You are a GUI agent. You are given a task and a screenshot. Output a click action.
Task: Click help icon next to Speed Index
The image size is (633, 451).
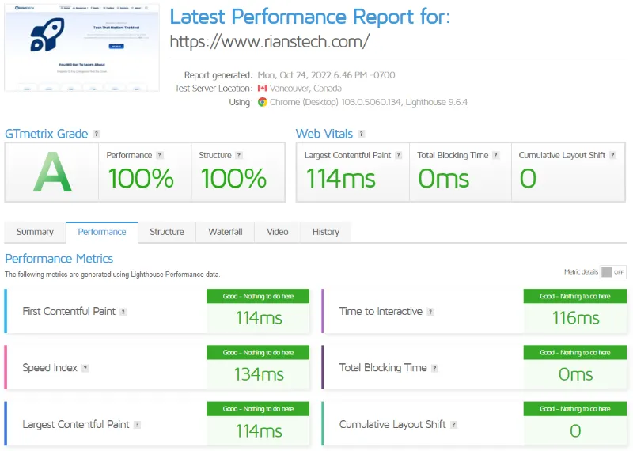[x=85, y=368]
